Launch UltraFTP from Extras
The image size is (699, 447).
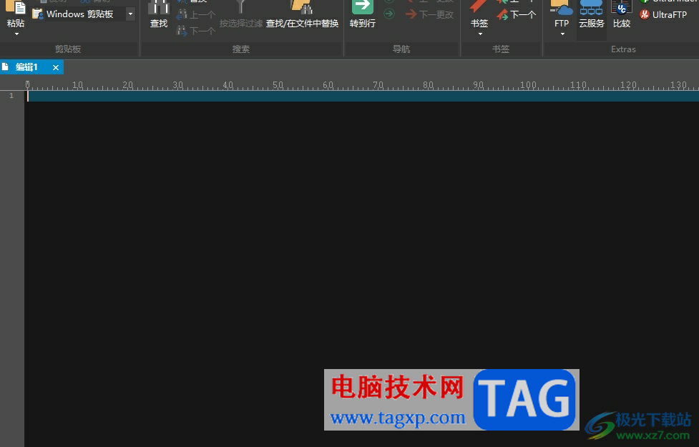pyautogui.click(x=663, y=15)
